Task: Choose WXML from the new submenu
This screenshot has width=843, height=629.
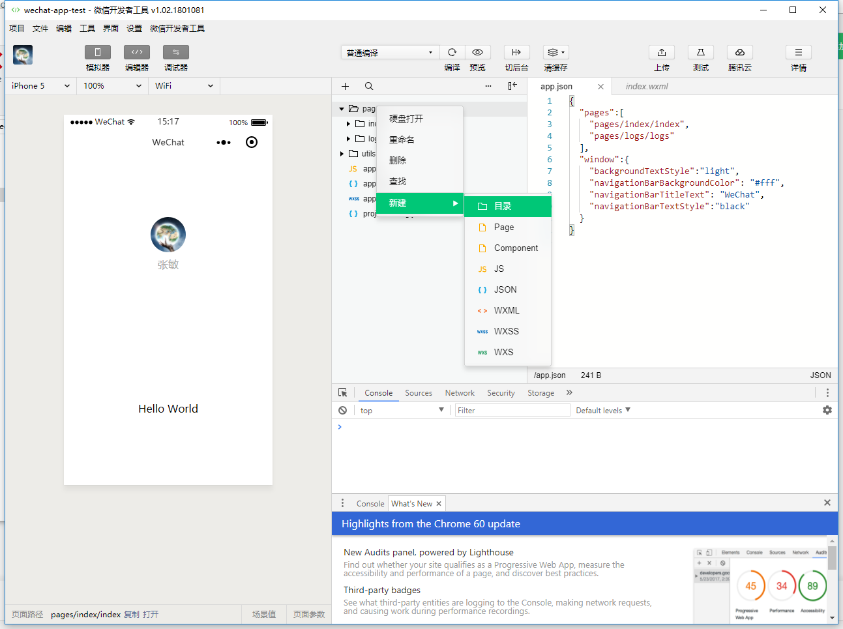Action: 508,310
